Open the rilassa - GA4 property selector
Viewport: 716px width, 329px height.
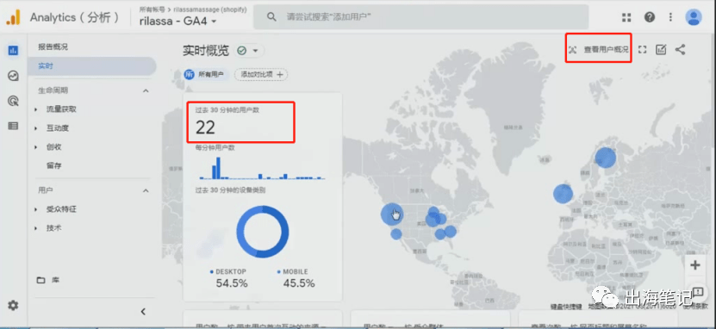coord(178,21)
